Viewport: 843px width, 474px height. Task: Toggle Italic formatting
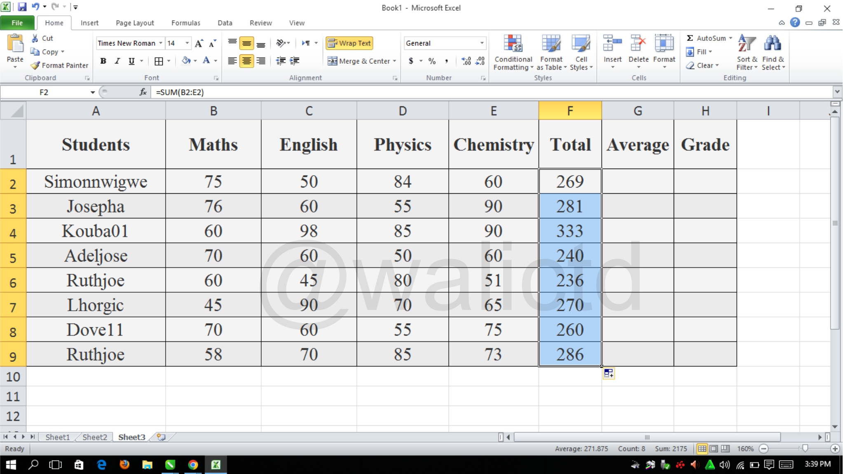tap(117, 61)
